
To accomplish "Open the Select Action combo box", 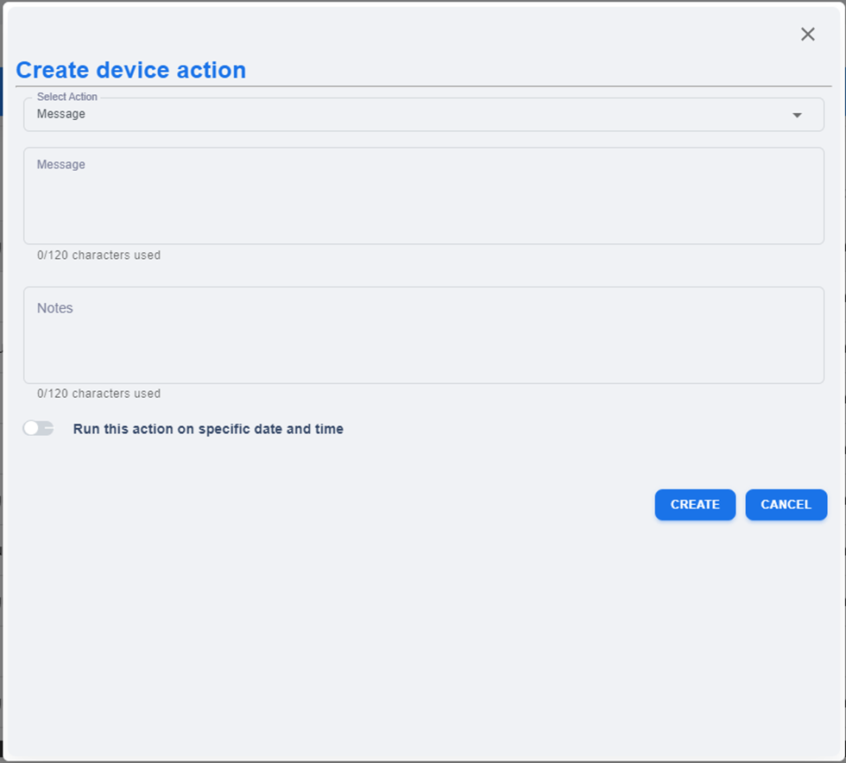I will pos(423,115).
